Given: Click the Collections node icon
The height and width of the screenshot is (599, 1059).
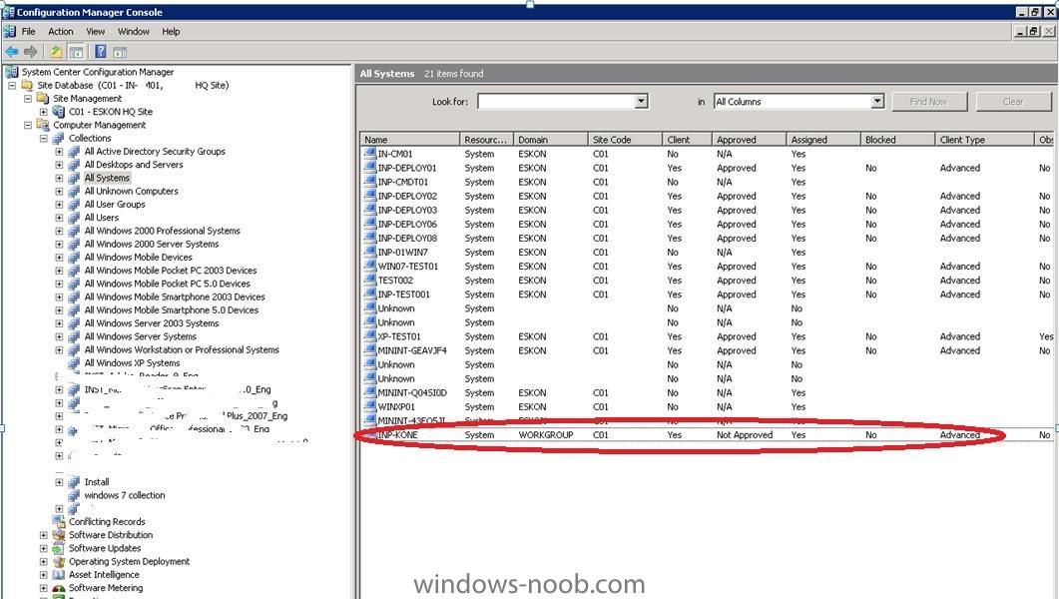Looking at the screenshot, I should click(58, 138).
